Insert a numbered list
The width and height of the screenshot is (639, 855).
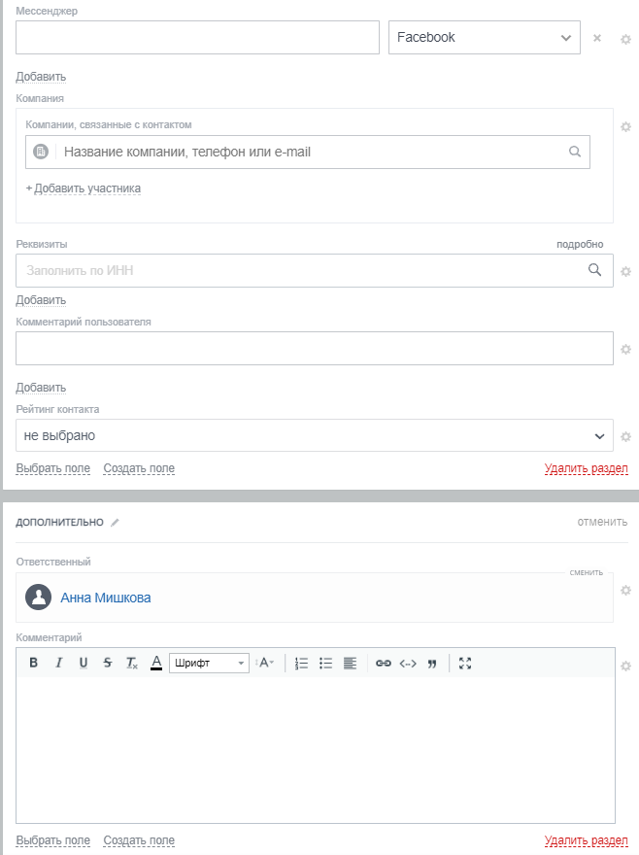click(x=301, y=663)
